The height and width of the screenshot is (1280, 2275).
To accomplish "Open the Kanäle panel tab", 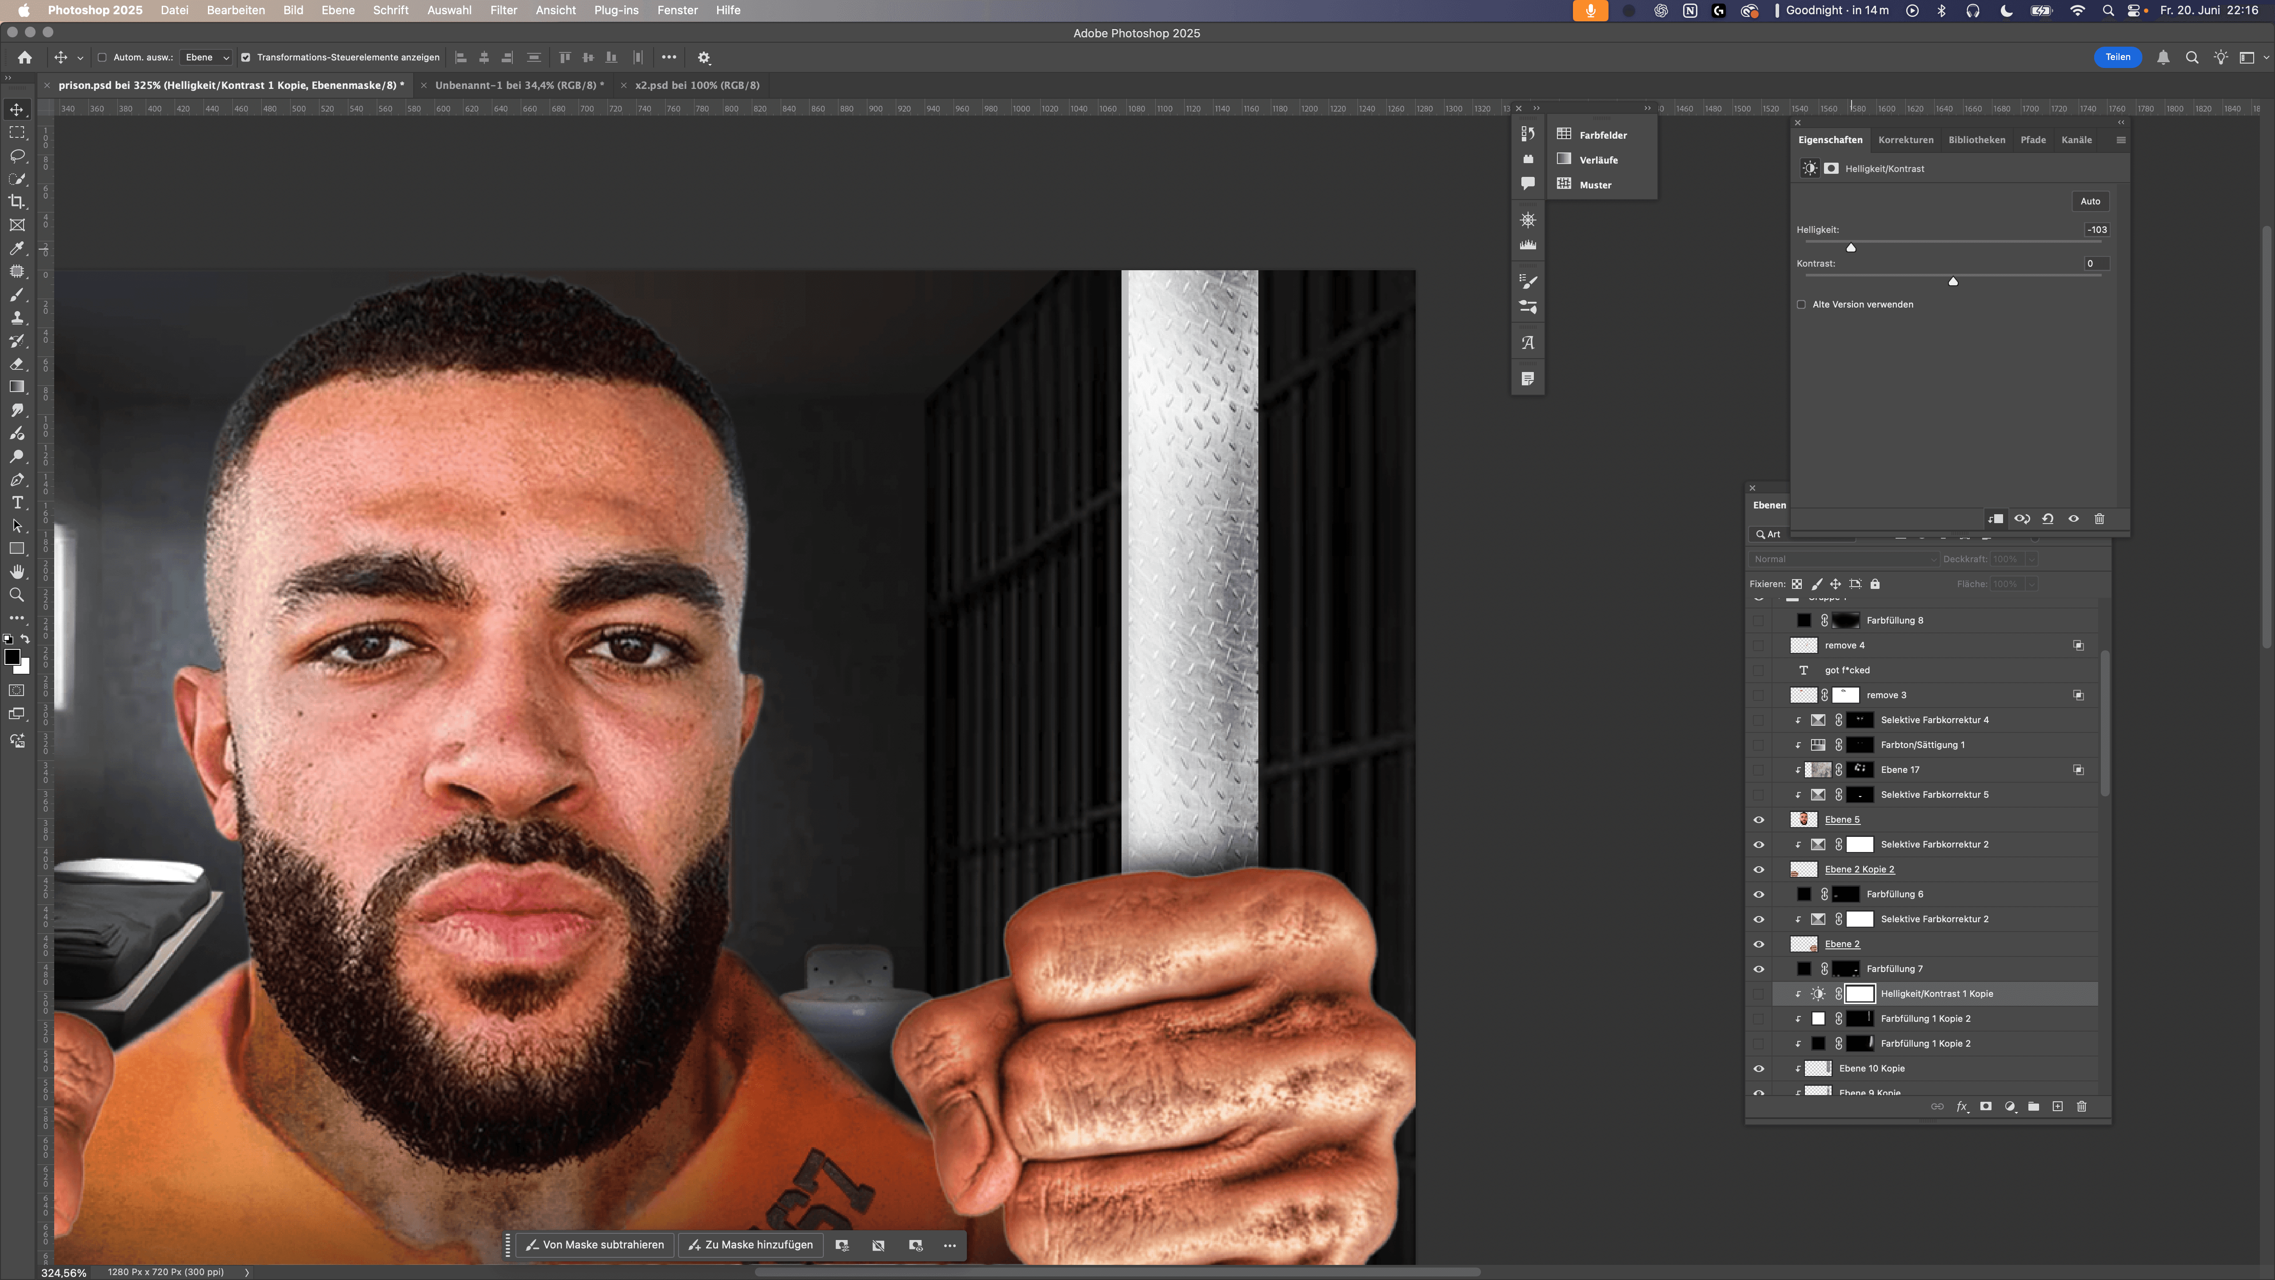I will point(2076,140).
